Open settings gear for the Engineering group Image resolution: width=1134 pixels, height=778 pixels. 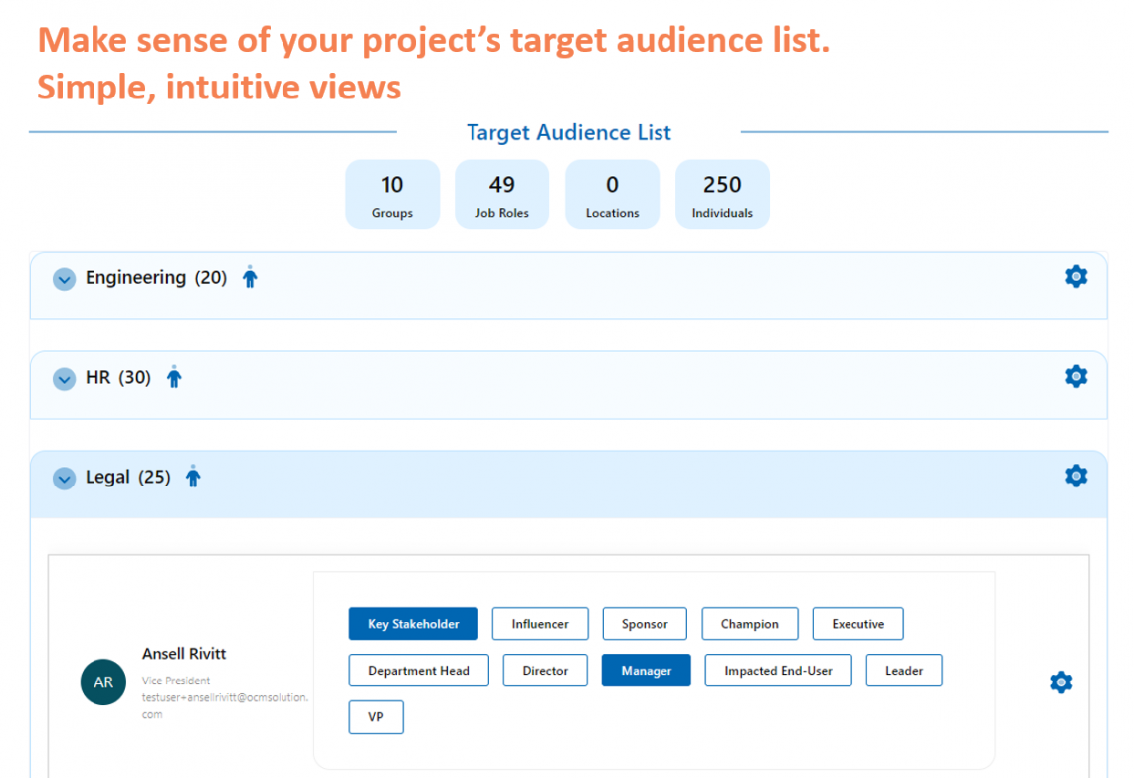point(1076,276)
